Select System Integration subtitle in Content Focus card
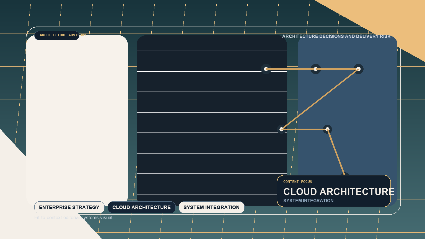The width and height of the screenshot is (425, 239). (308, 201)
